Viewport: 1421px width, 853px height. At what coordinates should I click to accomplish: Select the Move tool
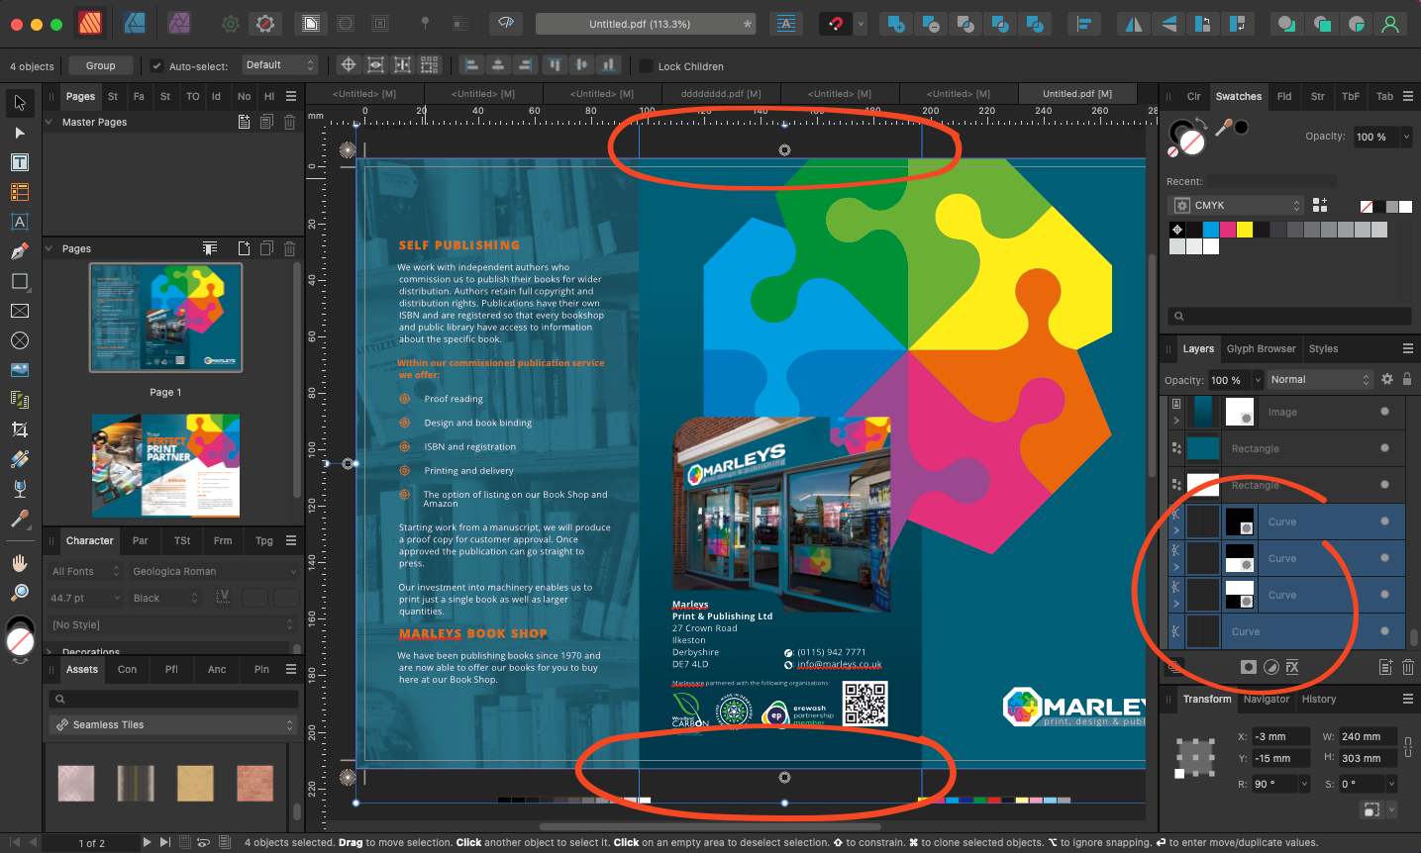[x=20, y=102]
